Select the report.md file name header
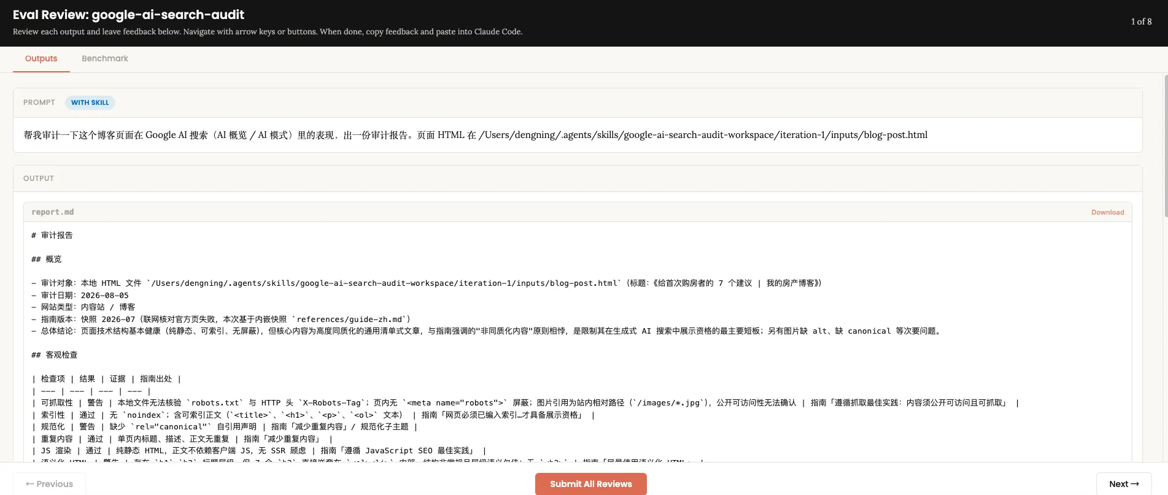 pyautogui.click(x=53, y=212)
